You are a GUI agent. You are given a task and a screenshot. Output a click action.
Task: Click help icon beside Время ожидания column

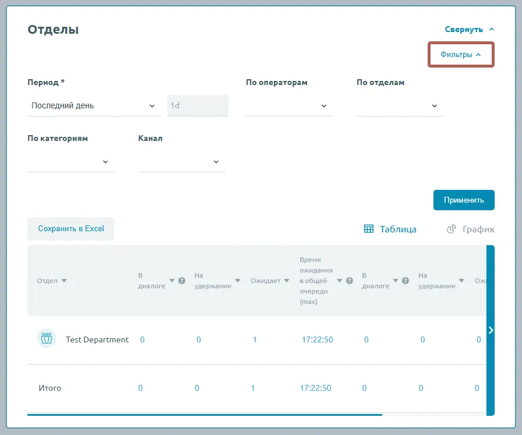350,281
